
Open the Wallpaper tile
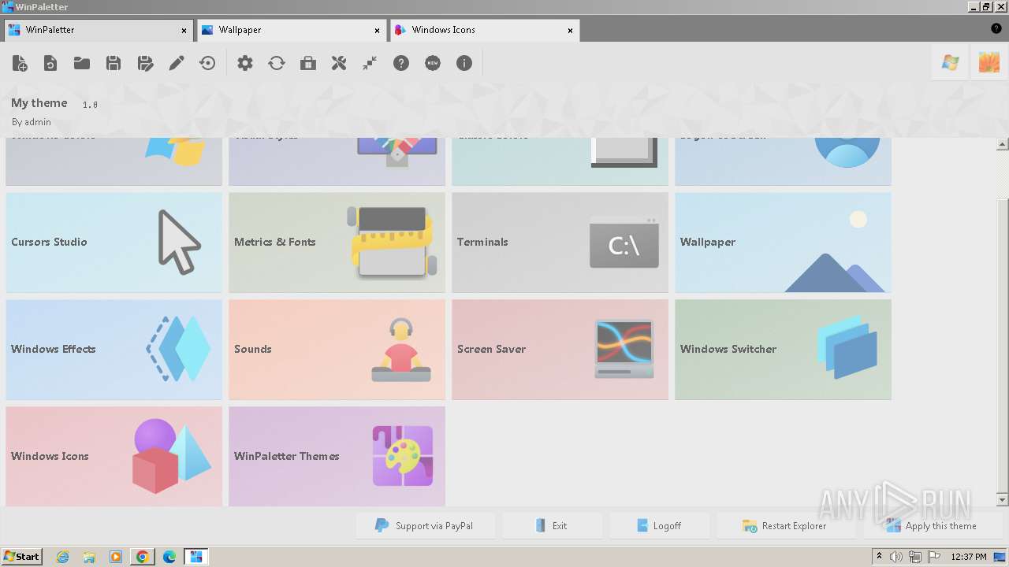pos(783,243)
